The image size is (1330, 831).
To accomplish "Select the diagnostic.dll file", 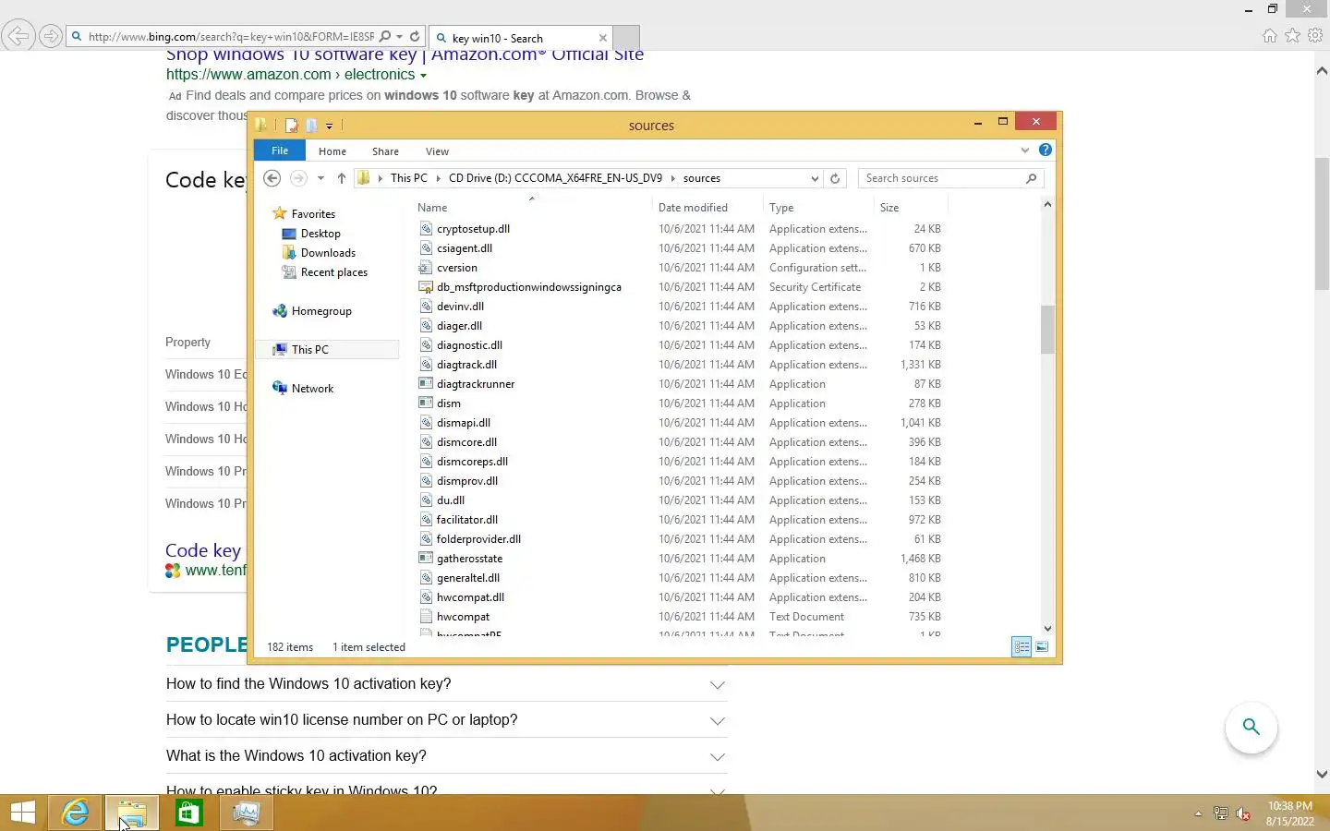I will click(x=469, y=345).
